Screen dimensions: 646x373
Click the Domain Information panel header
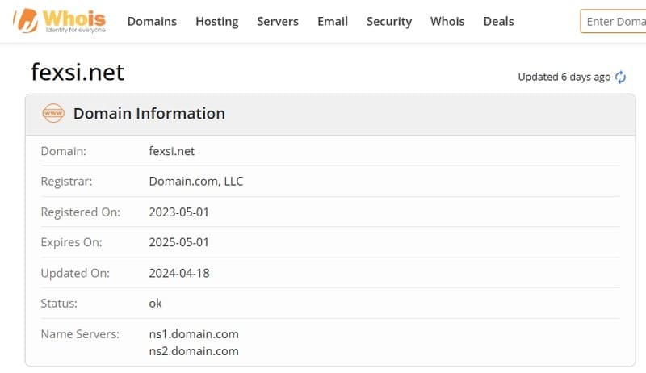coord(149,114)
